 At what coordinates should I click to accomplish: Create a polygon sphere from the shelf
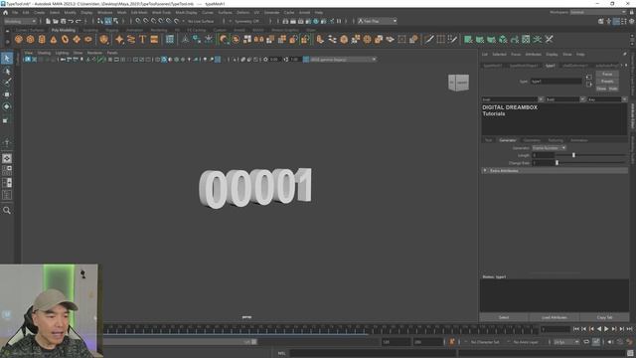click(19, 40)
